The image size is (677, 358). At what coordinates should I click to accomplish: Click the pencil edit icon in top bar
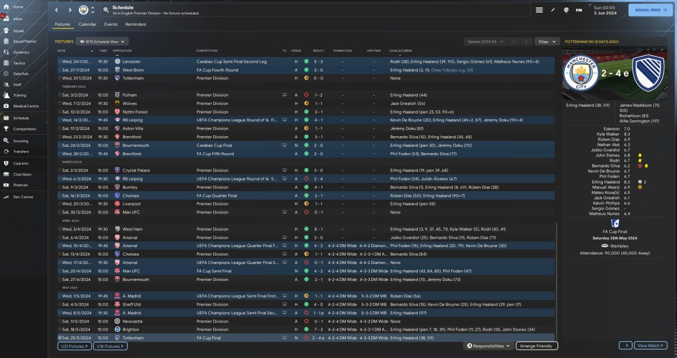[x=553, y=10]
